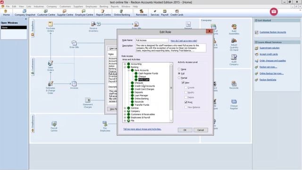Click the red circular icon top right
Screen dimensions: 302x170
coord(274,11)
